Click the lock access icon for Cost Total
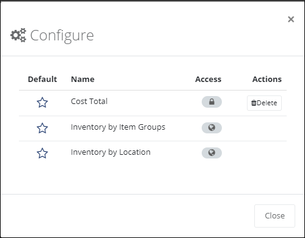 tap(211, 102)
